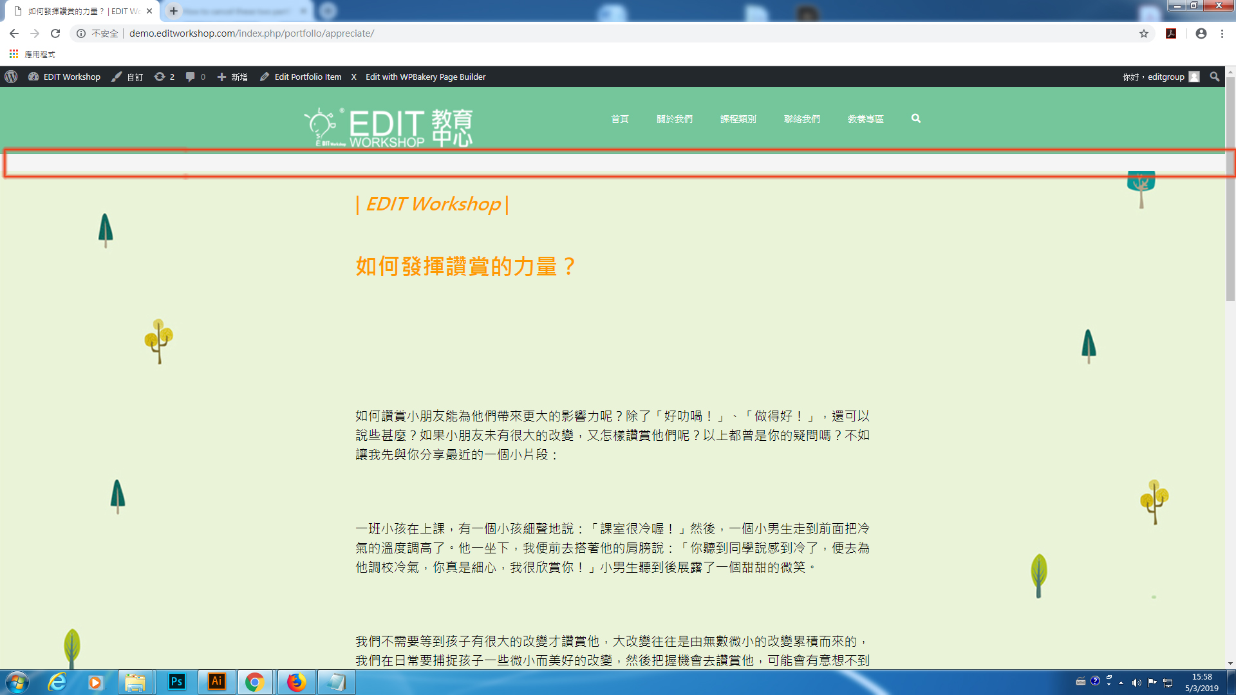Click the site header search icon

915,118
